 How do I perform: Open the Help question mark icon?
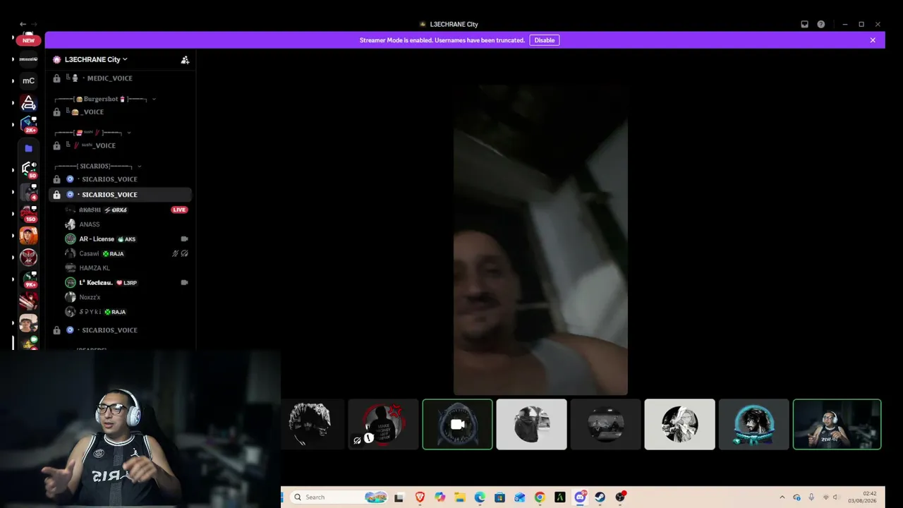[x=821, y=24]
